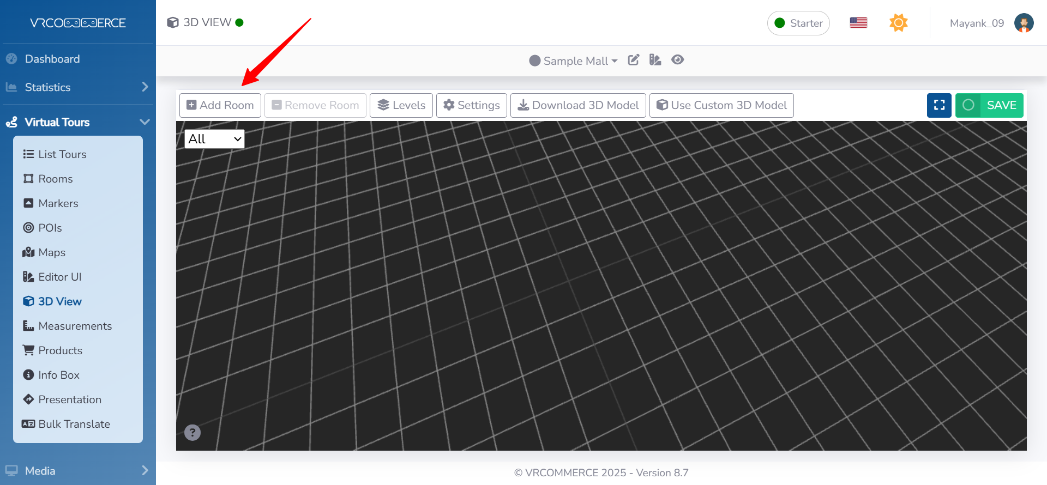Open Markers in the sidebar
The height and width of the screenshot is (485, 1047).
(58, 203)
